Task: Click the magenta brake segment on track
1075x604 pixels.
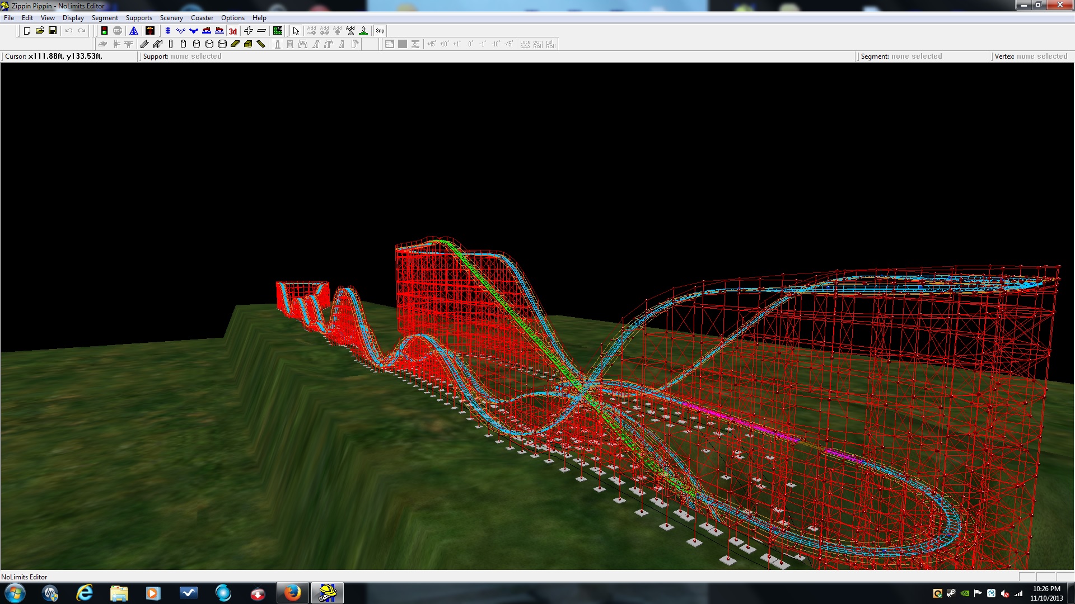Action: [739, 421]
